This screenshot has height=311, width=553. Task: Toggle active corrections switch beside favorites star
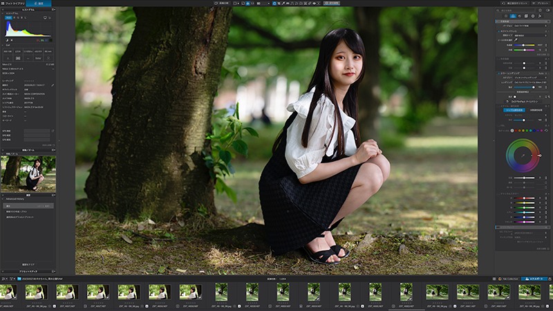(x=547, y=10)
